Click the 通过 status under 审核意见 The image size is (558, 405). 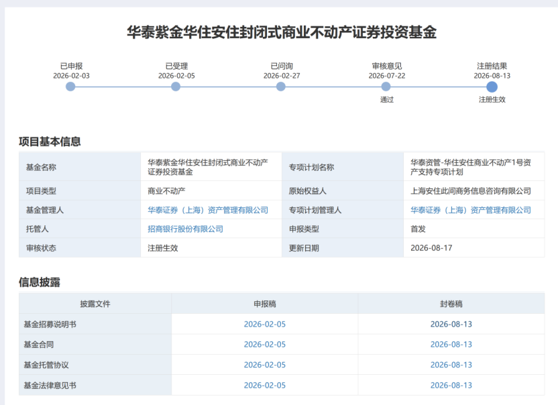(387, 100)
